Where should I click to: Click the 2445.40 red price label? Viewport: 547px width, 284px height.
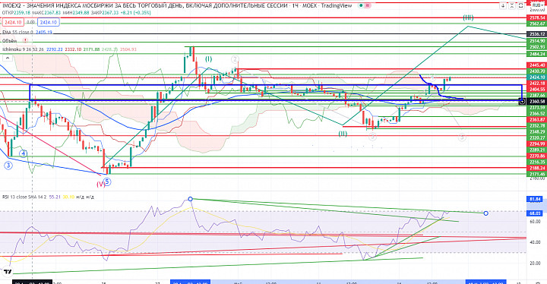click(537, 65)
